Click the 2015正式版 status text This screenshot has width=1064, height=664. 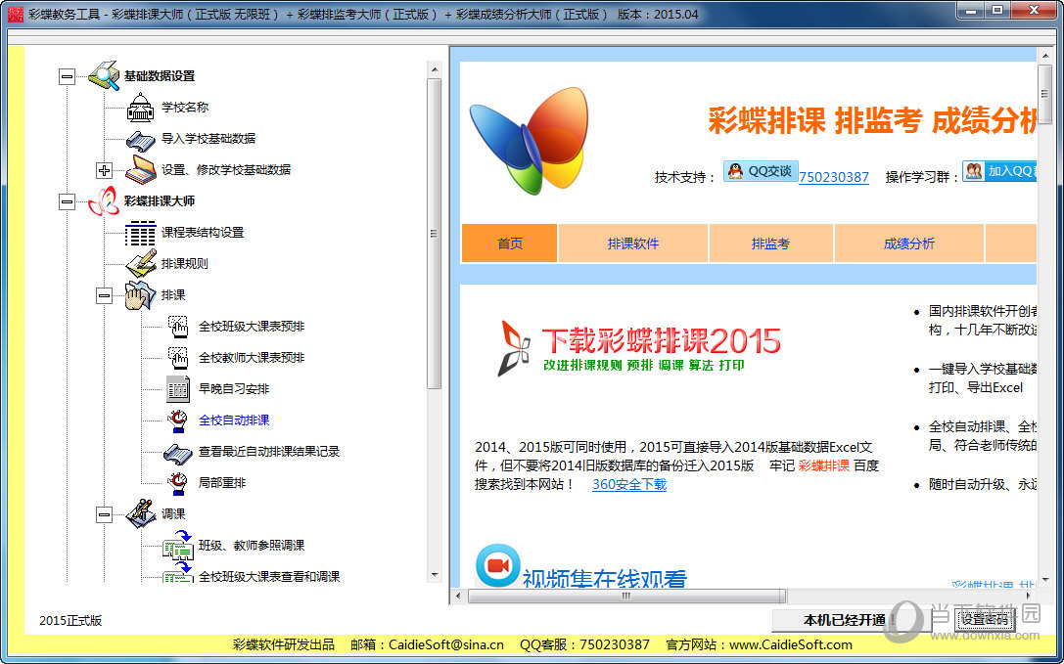coord(70,621)
